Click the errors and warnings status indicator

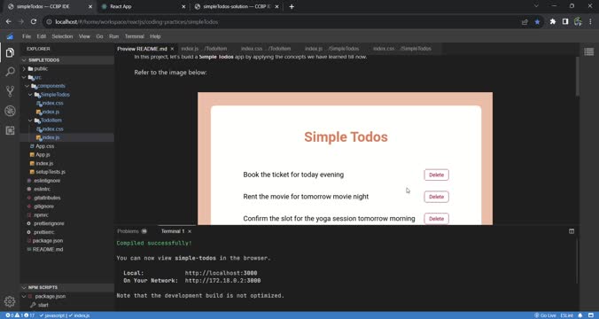coord(19,315)
